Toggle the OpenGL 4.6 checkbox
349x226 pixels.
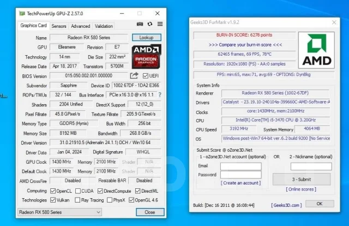pyautogui.click(x=131, y=200)
